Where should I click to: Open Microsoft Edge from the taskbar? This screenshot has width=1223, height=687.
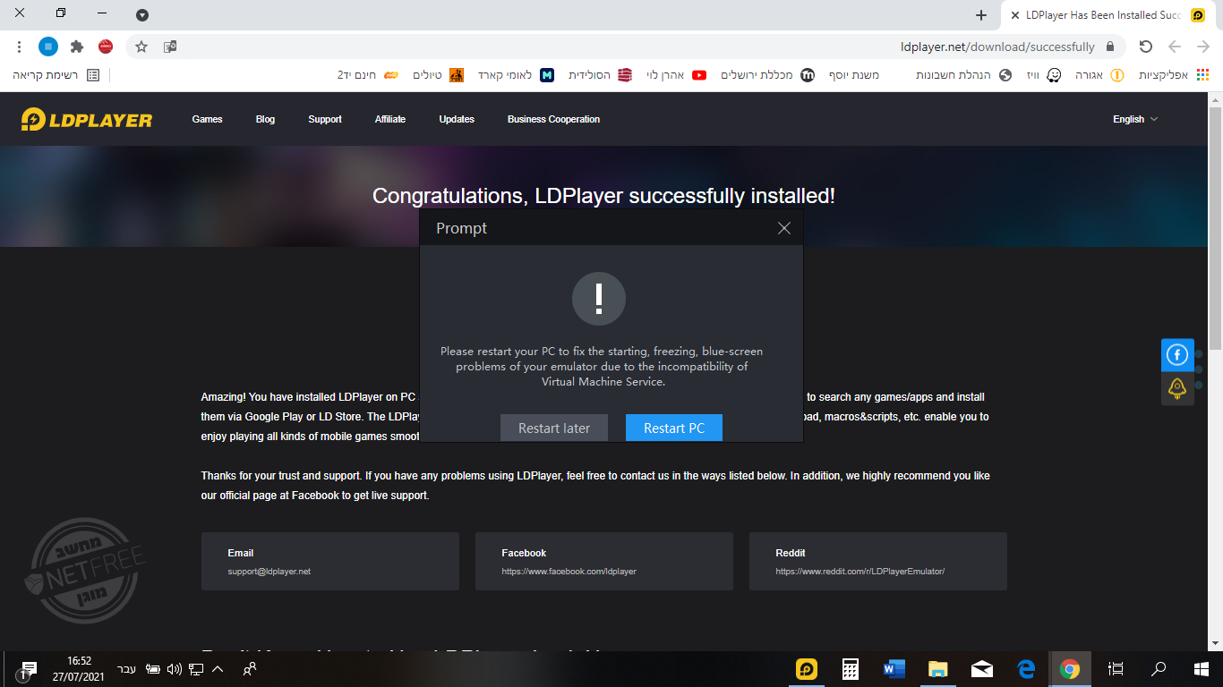(1026, 669)
